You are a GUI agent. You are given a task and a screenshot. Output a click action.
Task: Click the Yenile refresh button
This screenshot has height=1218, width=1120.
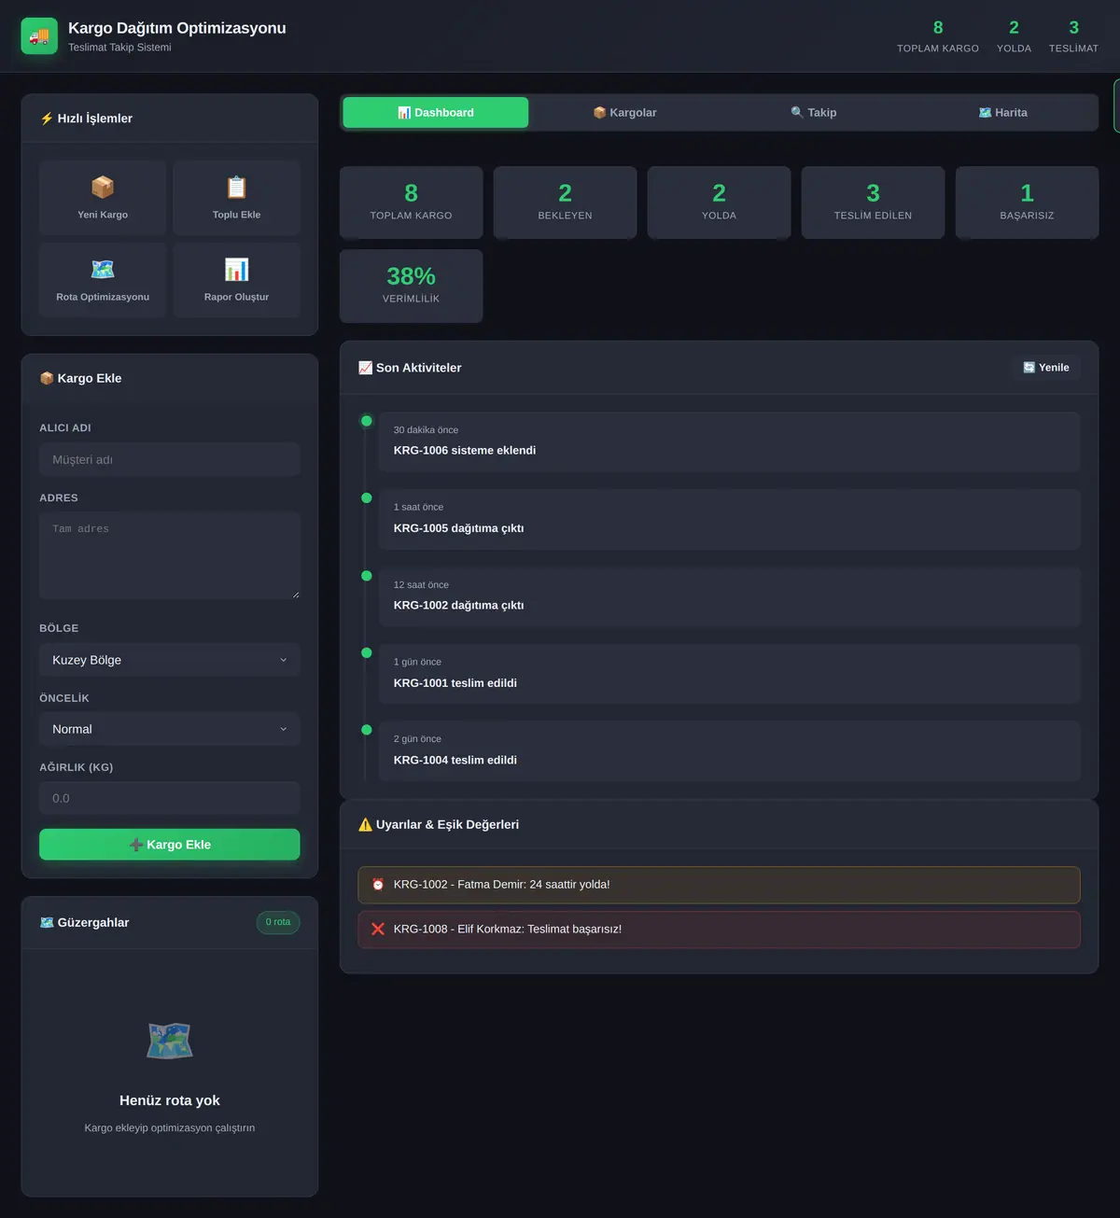click(1046, 368)
